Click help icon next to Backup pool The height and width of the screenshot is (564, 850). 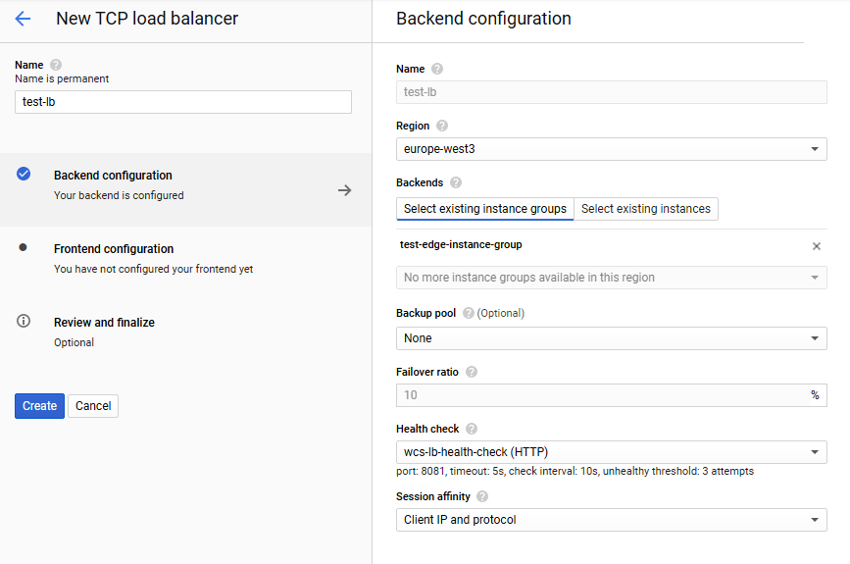coord(468,313)
